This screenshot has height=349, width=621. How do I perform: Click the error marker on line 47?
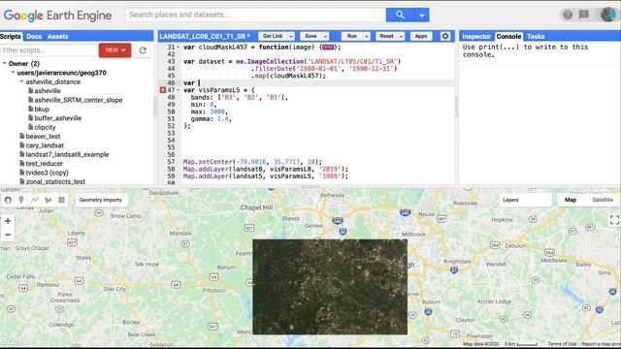162,90
